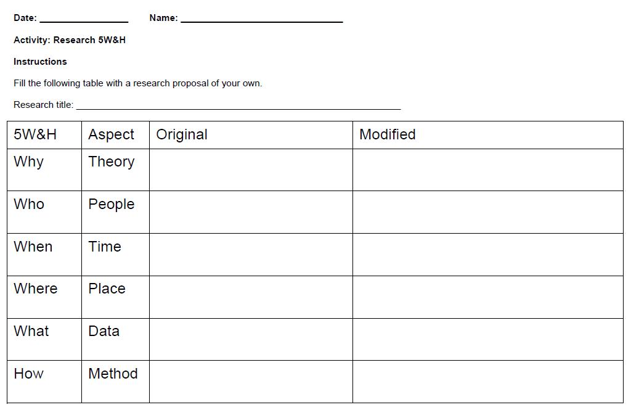Click the Modified cell in Where row

tap(487, 297)
